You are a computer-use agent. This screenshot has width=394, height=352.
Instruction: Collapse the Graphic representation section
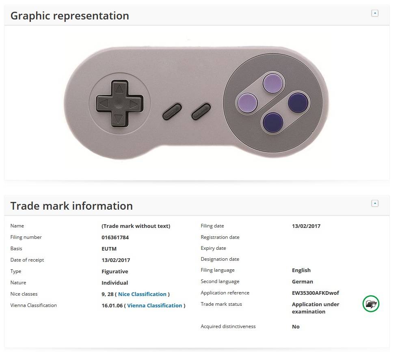(x=375, y=13)
